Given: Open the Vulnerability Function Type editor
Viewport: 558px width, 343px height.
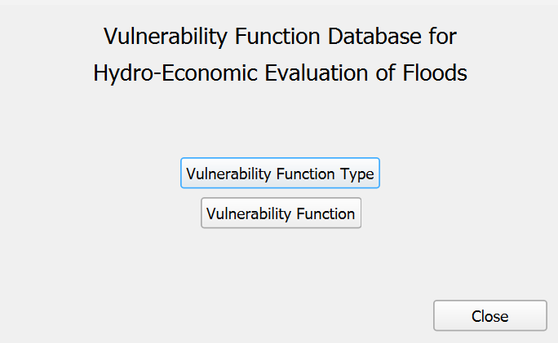Looking at the screenshot, I should (x=280, y=174).
